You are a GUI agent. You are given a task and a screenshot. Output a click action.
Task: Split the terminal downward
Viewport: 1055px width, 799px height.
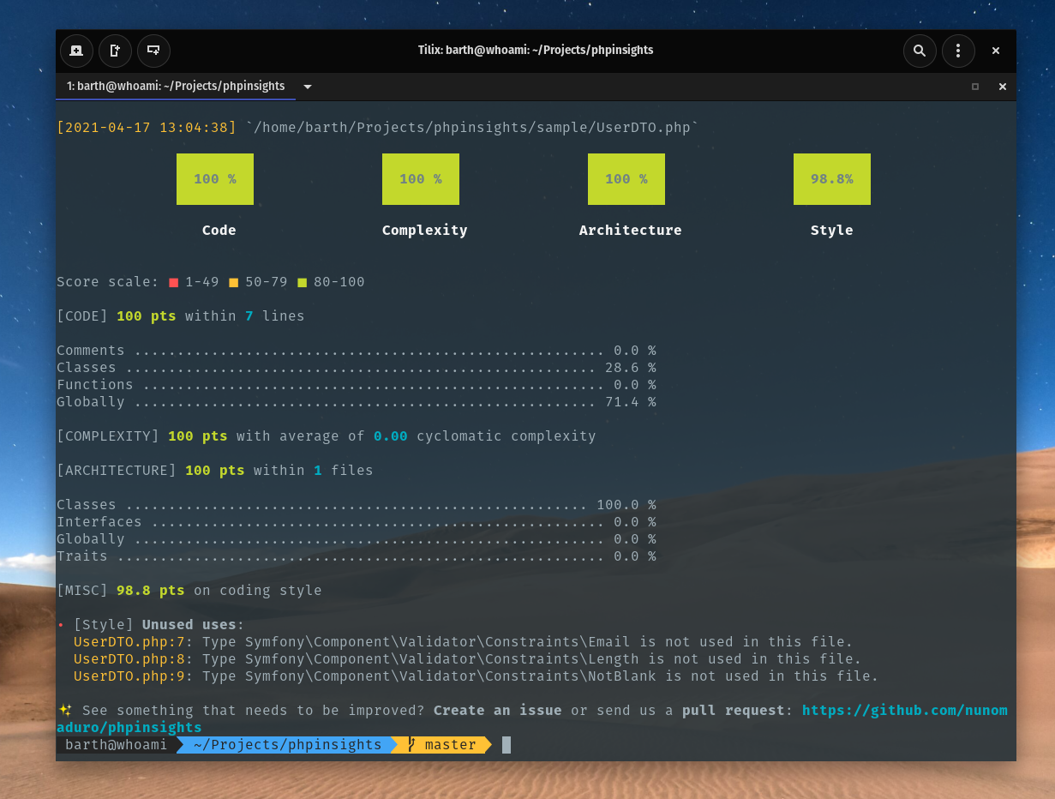[x=153, y=51]
